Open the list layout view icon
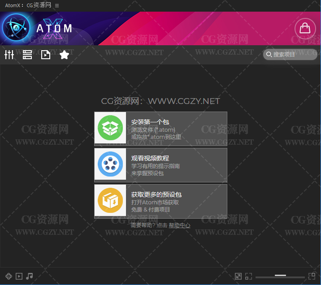321x285 pixels. tap(27, 55)
